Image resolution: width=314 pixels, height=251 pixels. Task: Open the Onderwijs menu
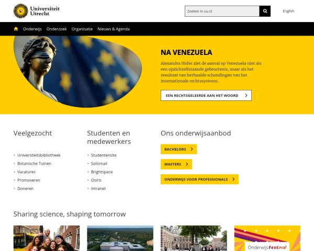pyautogui.click(x=32, y=29)
